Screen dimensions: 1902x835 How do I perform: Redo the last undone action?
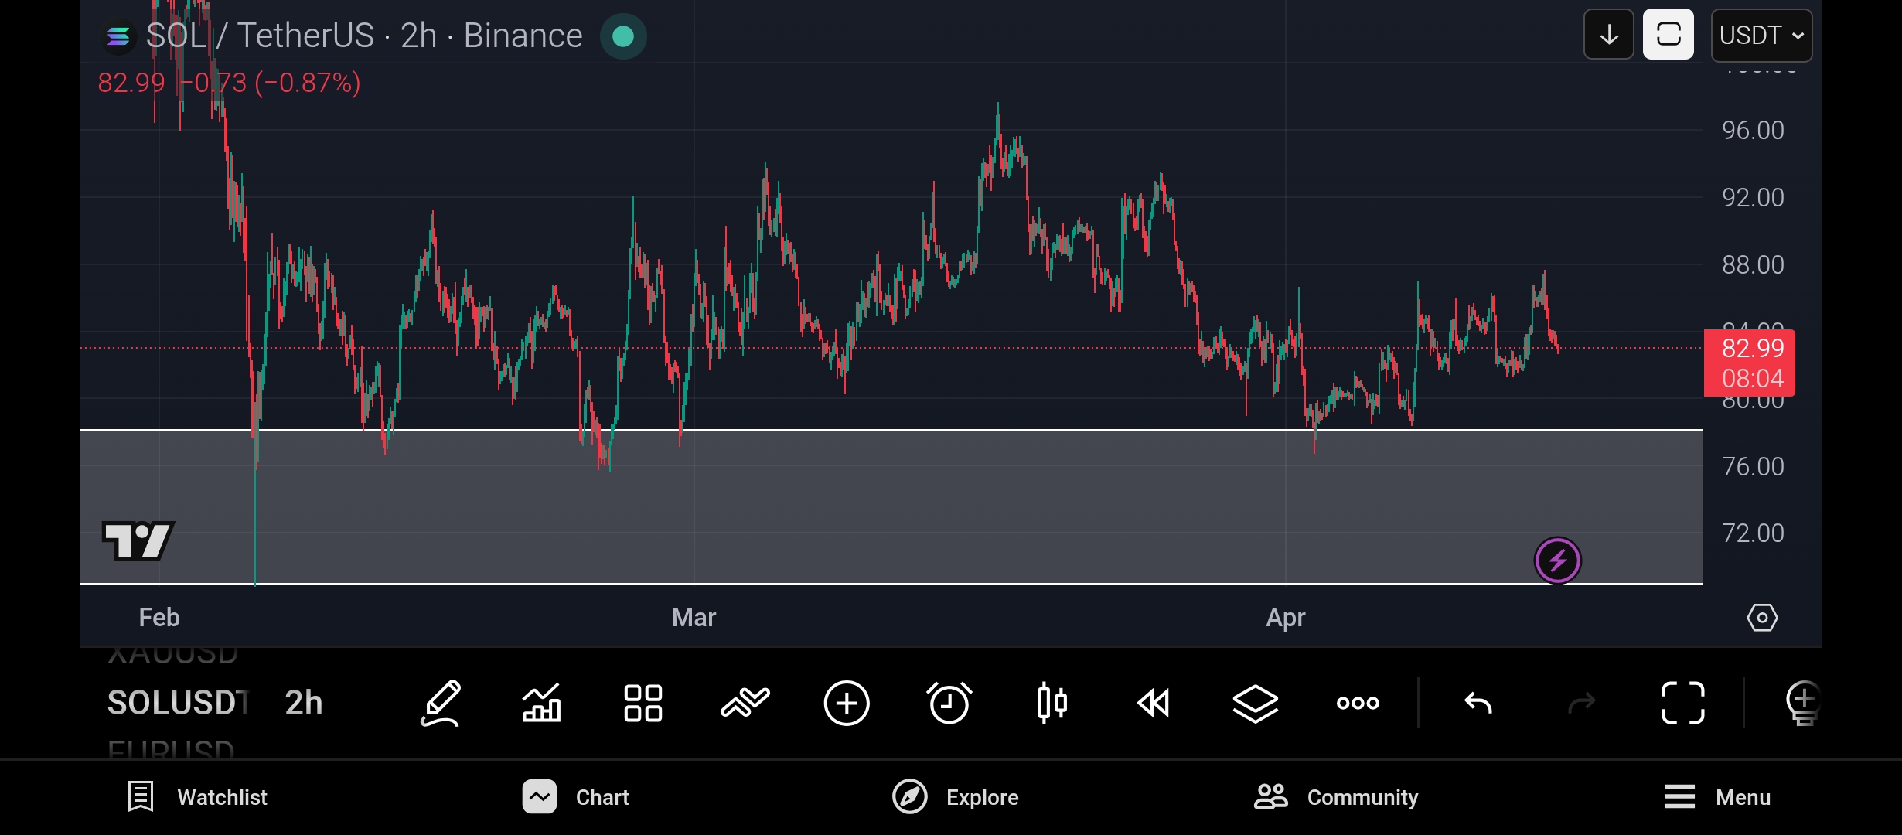tap(1581, 703)
